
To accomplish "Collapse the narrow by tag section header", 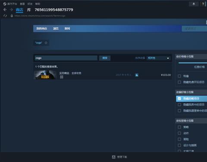I will tap(191, 121).
